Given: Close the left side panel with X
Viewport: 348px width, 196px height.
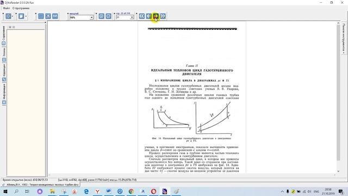Looking at the screenshot, I should pos(45,22).
